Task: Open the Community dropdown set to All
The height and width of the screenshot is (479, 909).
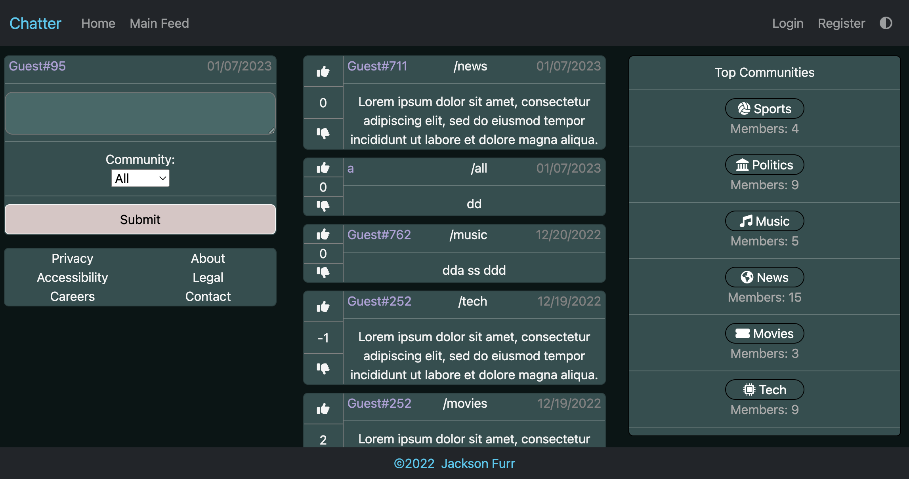Action: [140, 178]
